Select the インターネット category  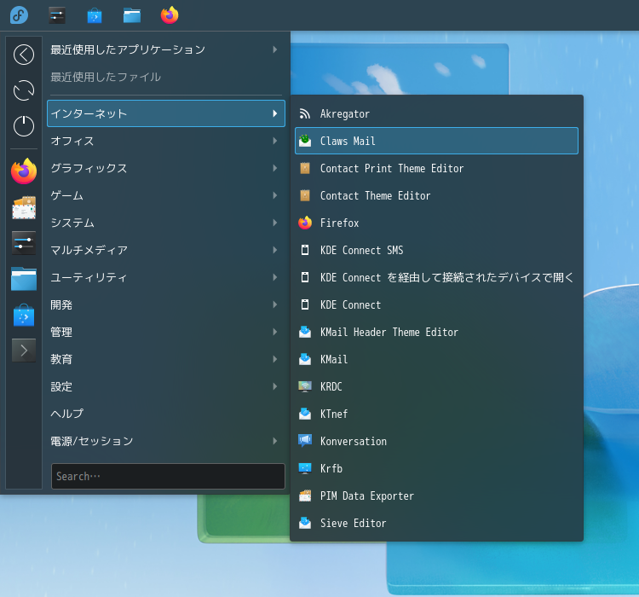click(166, 113)
